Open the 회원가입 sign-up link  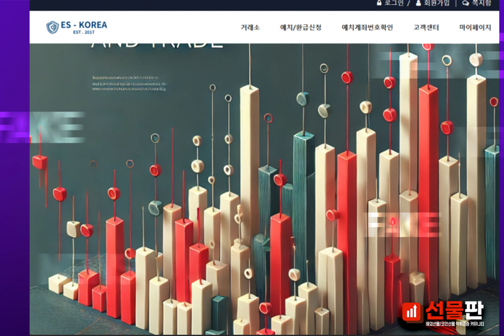point(436,4)
